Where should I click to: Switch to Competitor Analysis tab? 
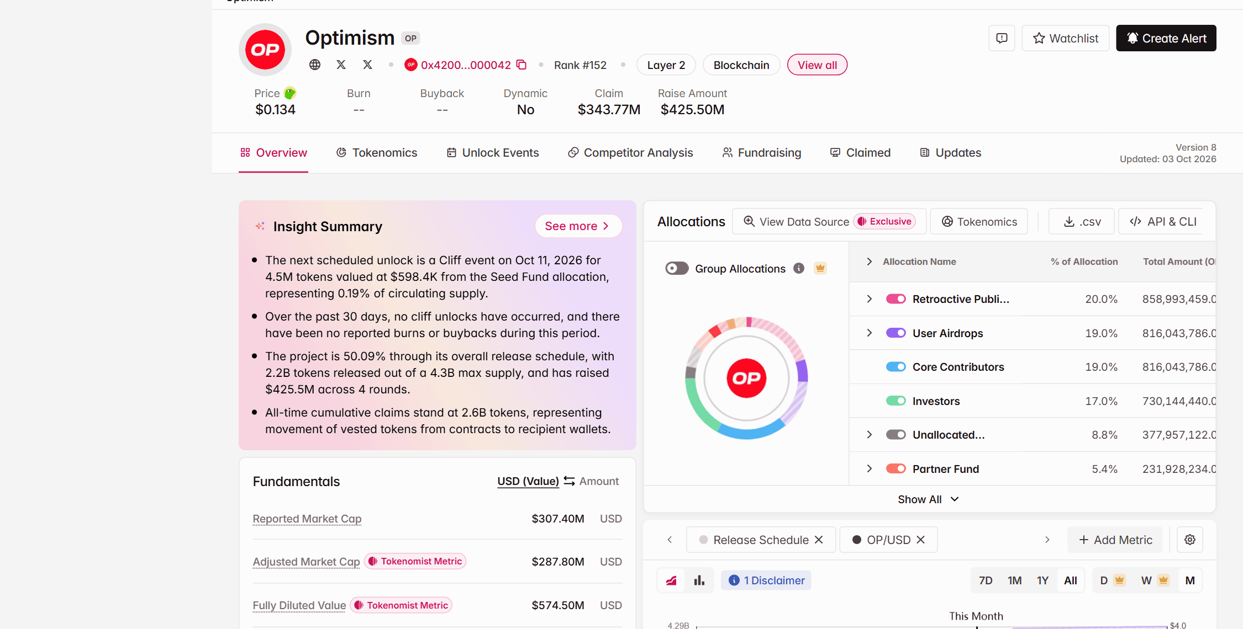tap(630, 153)
